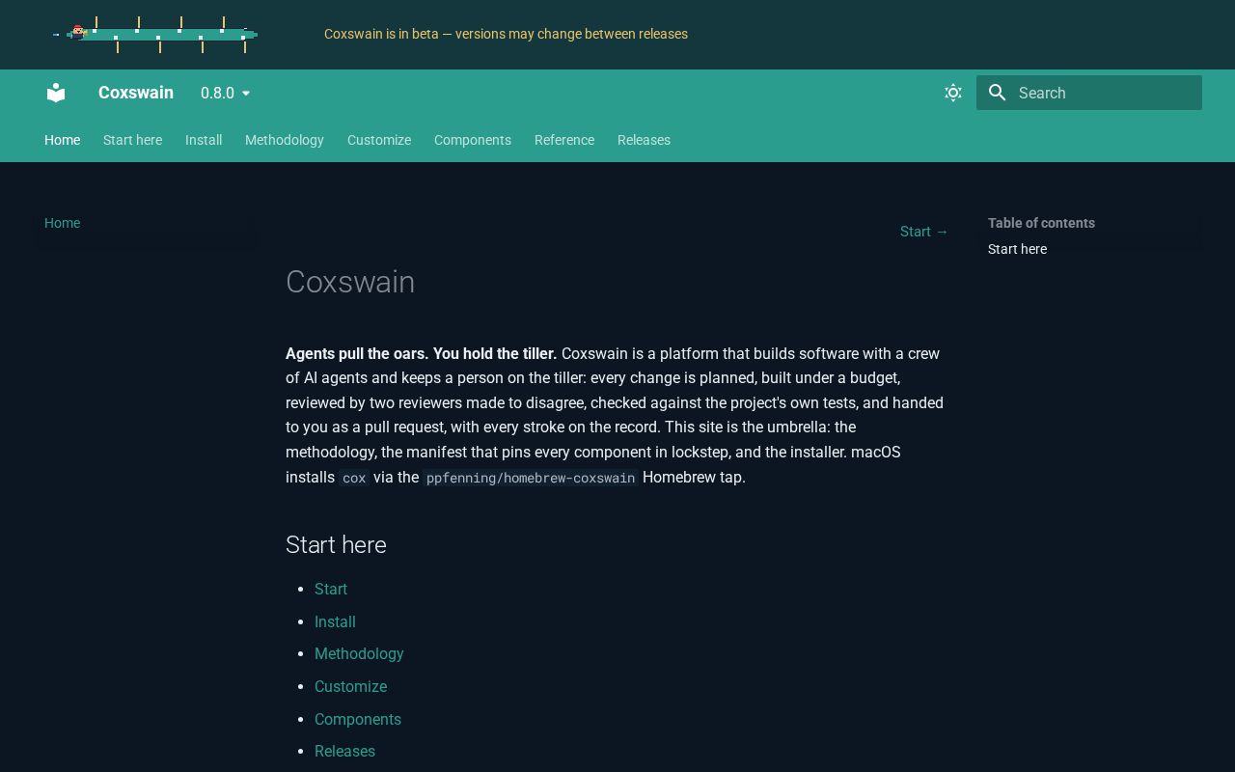1235x772 pixels.
Task: Open the 0.8.0 version dropdown
Action: 226,93
